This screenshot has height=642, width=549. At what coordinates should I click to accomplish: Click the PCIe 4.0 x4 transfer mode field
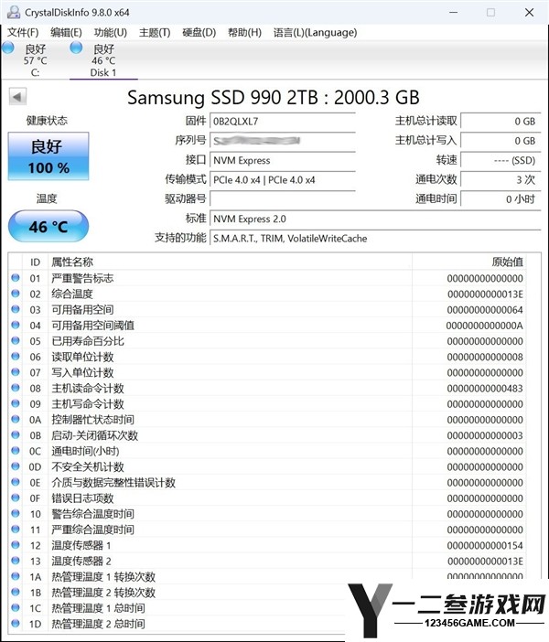pos(283,180)
